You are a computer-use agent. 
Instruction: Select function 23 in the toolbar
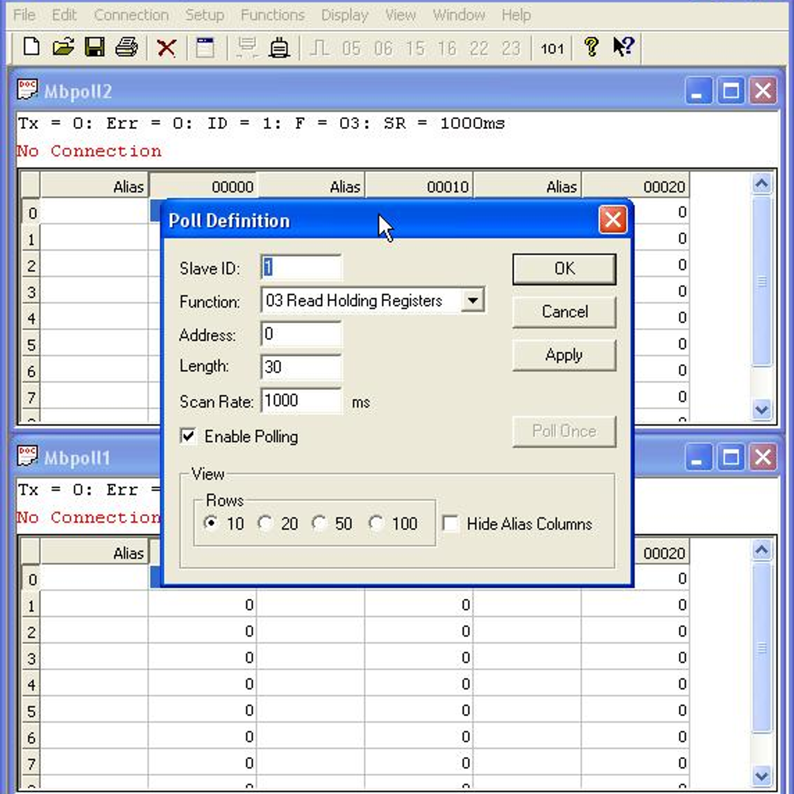pyautogui.click(x=510, y=48)
